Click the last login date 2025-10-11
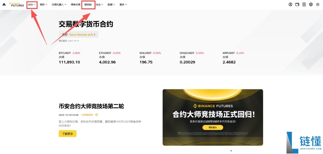 [74, 41]
